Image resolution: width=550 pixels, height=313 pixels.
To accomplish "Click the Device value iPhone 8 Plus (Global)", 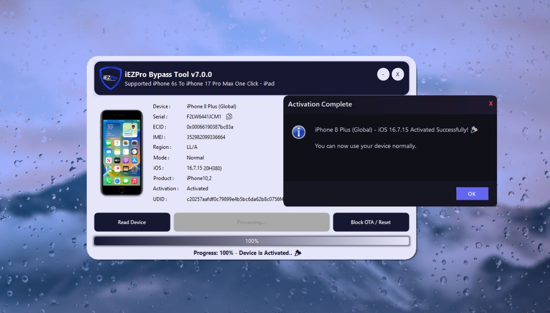I will click(x=211, y=106).
